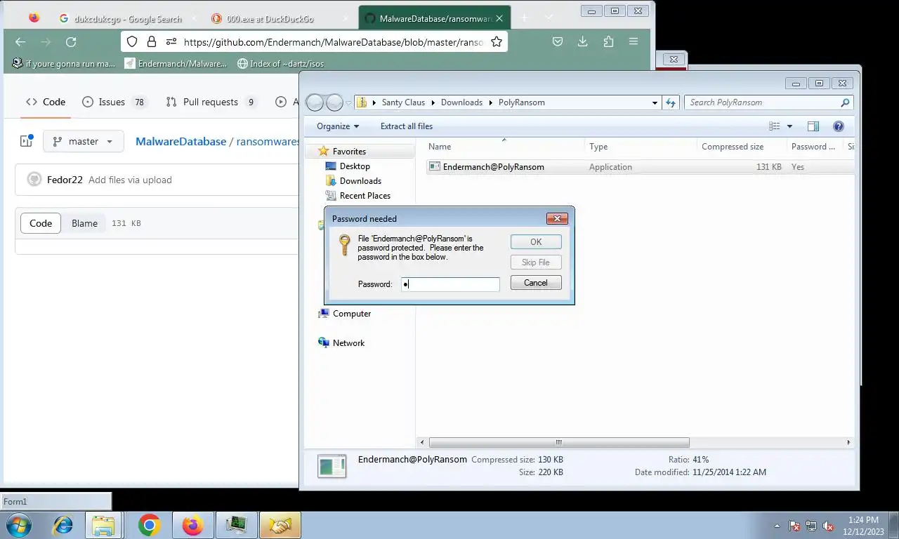
Task: Open Firefox extensions menu
Action: (x=608, y=42)
